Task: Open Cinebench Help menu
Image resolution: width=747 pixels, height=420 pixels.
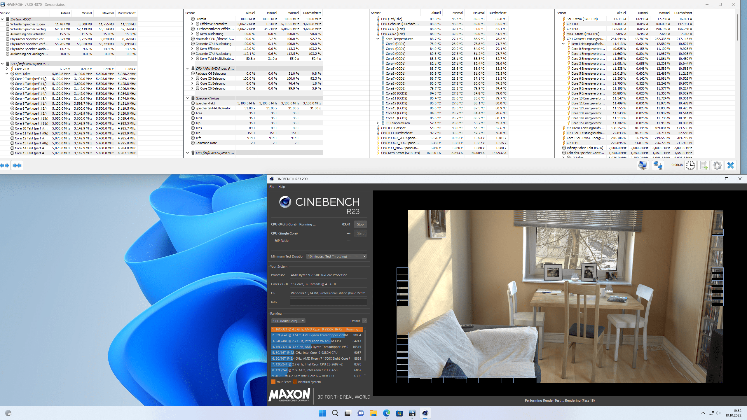Action: 281,187
